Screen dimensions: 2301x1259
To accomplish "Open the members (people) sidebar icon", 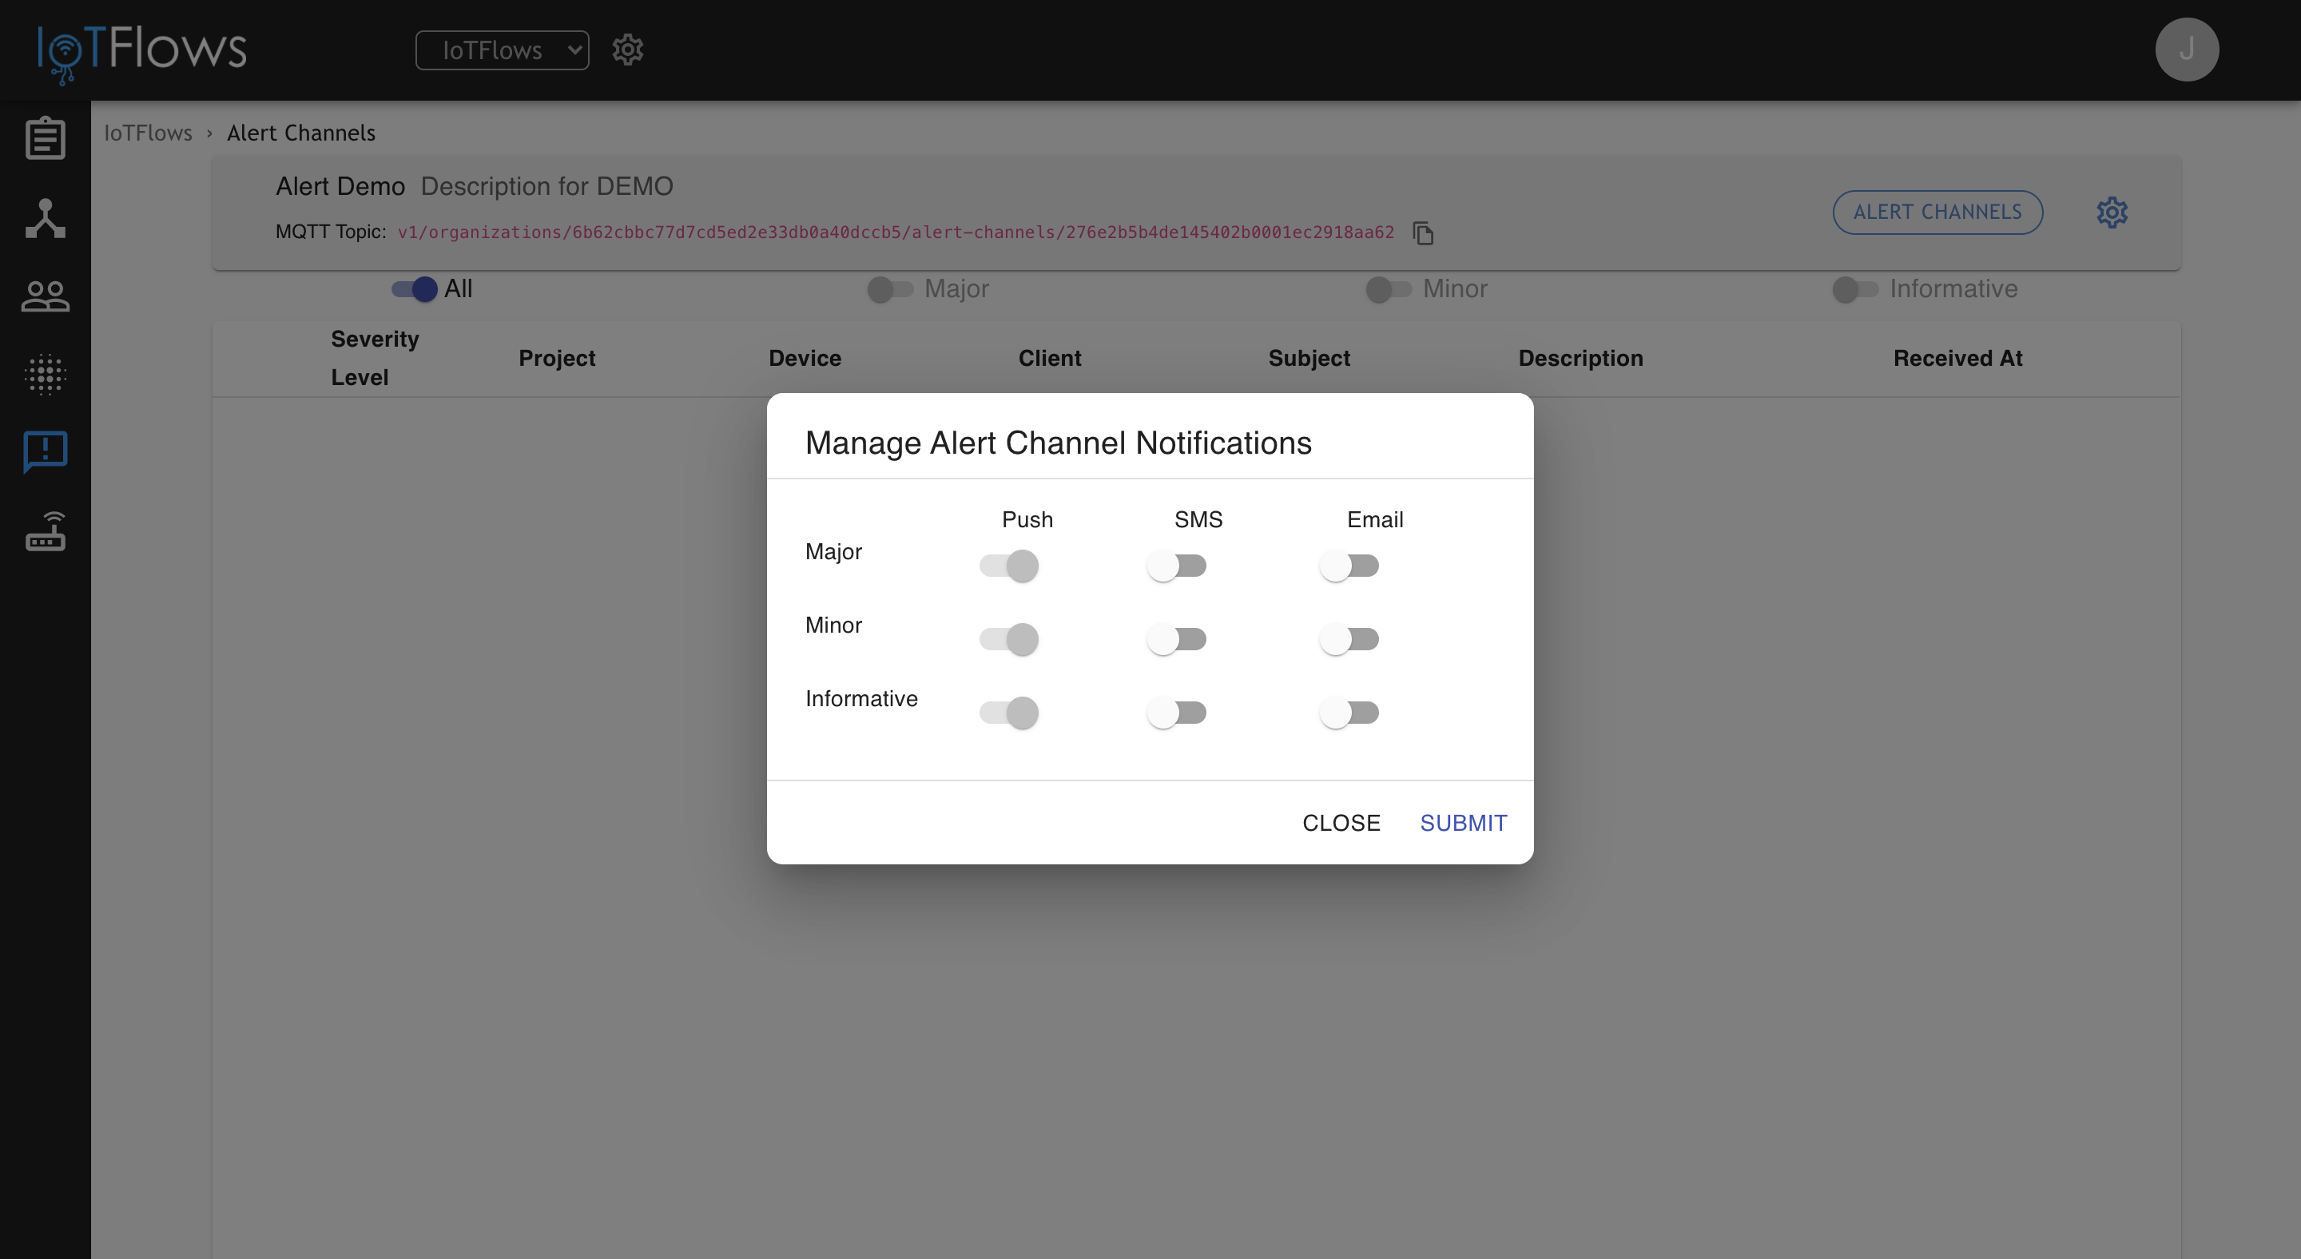I will [45, 296].
